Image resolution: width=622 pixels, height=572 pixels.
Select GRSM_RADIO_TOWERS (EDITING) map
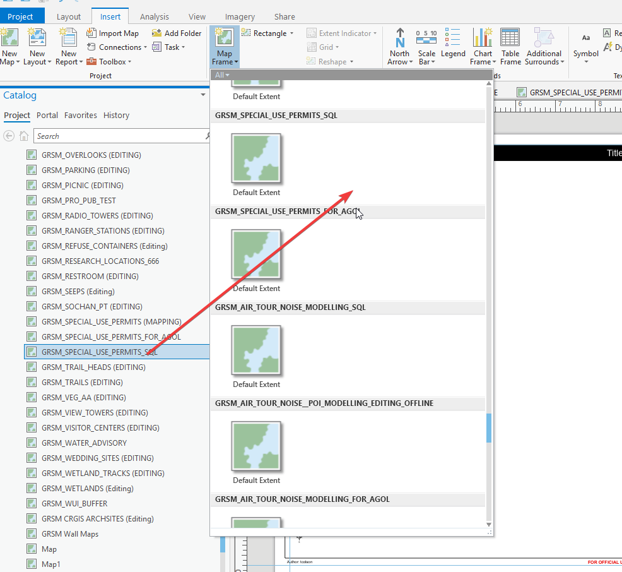tap(97, 215)
